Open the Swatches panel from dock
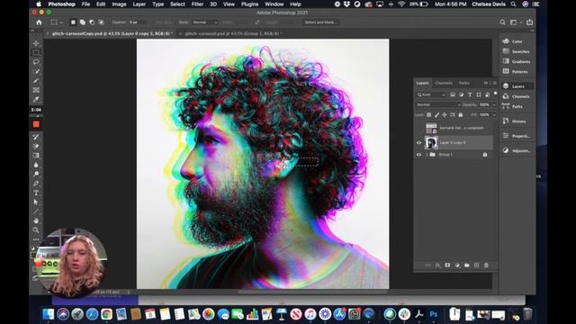Image resolution: width=576 pixels, height=324 pixels. (x=517, y=51)
